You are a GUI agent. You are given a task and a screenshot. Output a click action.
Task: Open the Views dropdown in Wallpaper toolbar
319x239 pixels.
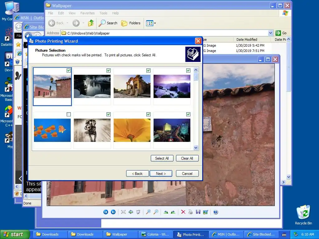click(151, 23)
